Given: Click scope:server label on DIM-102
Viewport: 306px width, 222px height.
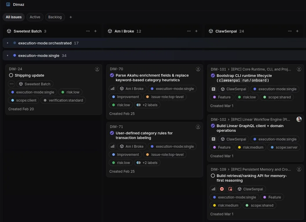Looking at the screenshot, I should tap(284, 147).
